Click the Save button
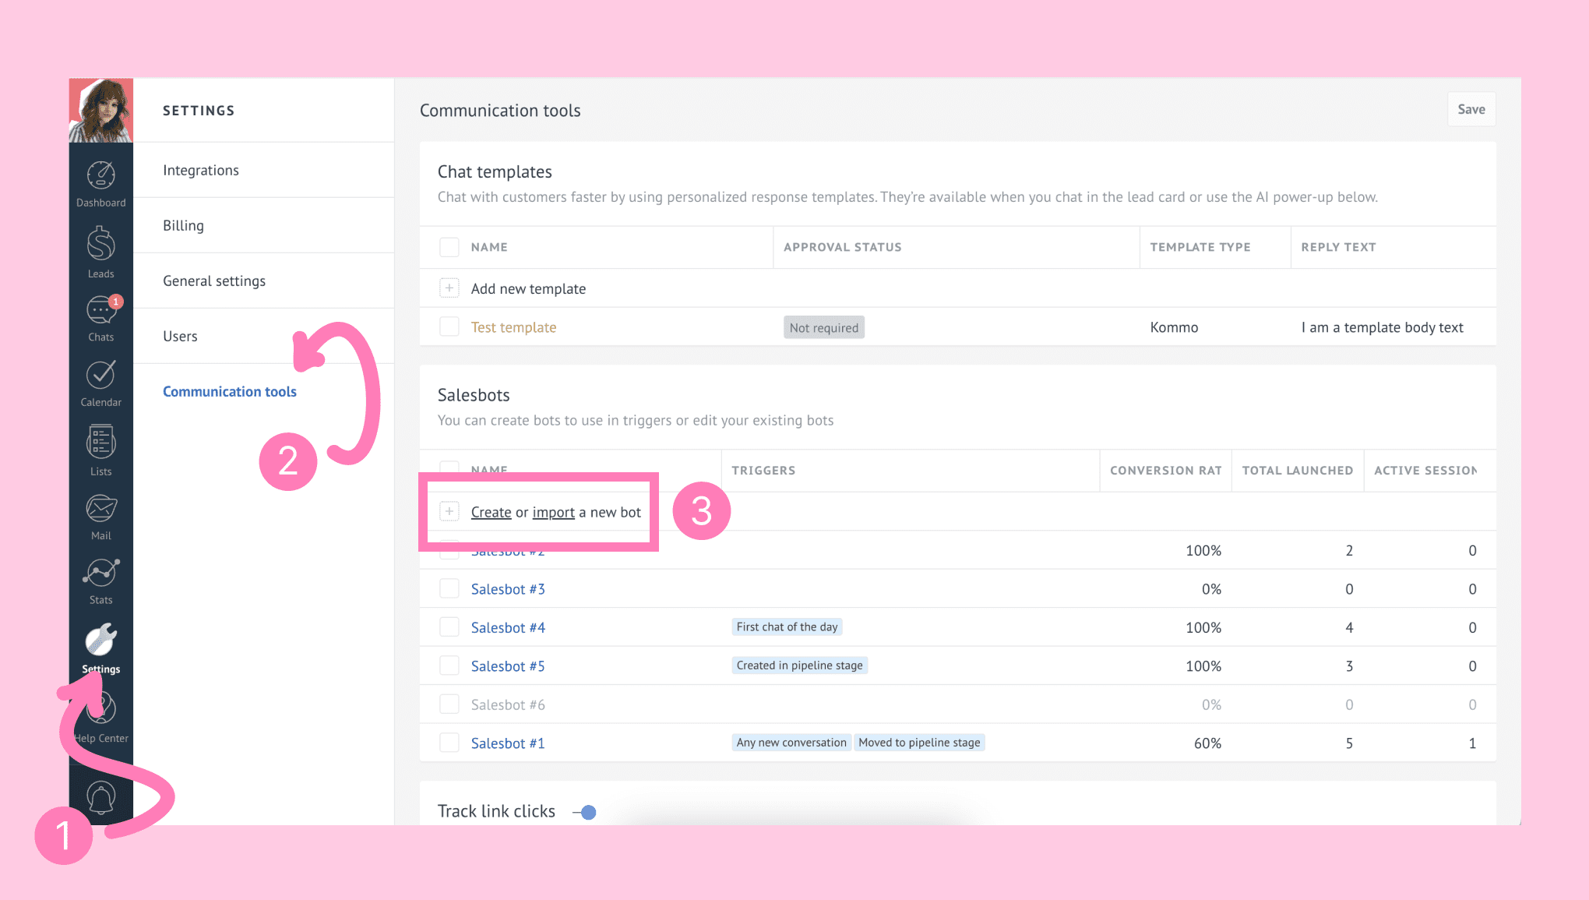The height and width of the screenshot is (900, 1589). 1471,110
